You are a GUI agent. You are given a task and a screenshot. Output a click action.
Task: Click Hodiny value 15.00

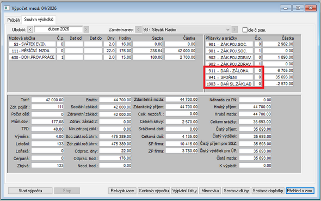[x=124, y=57]
